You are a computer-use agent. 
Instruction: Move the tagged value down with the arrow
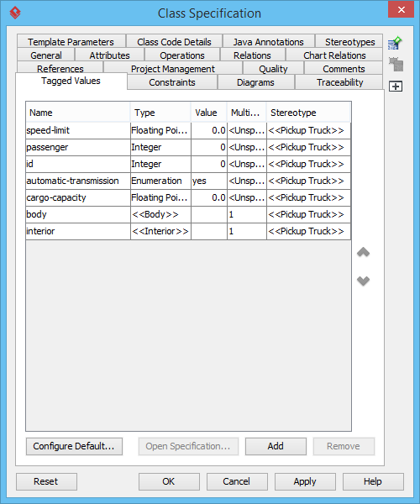click(x=363, y=281)
